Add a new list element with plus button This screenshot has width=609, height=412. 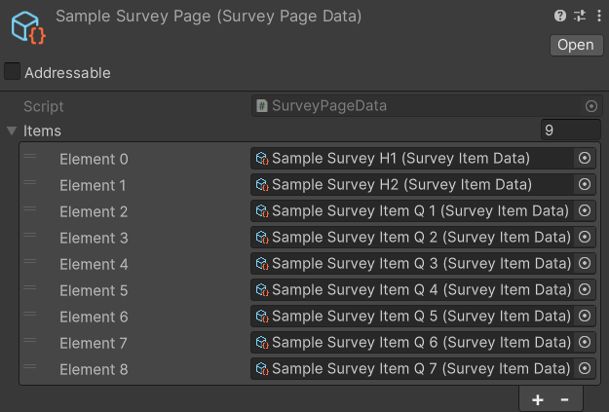[x=538, y=399]
